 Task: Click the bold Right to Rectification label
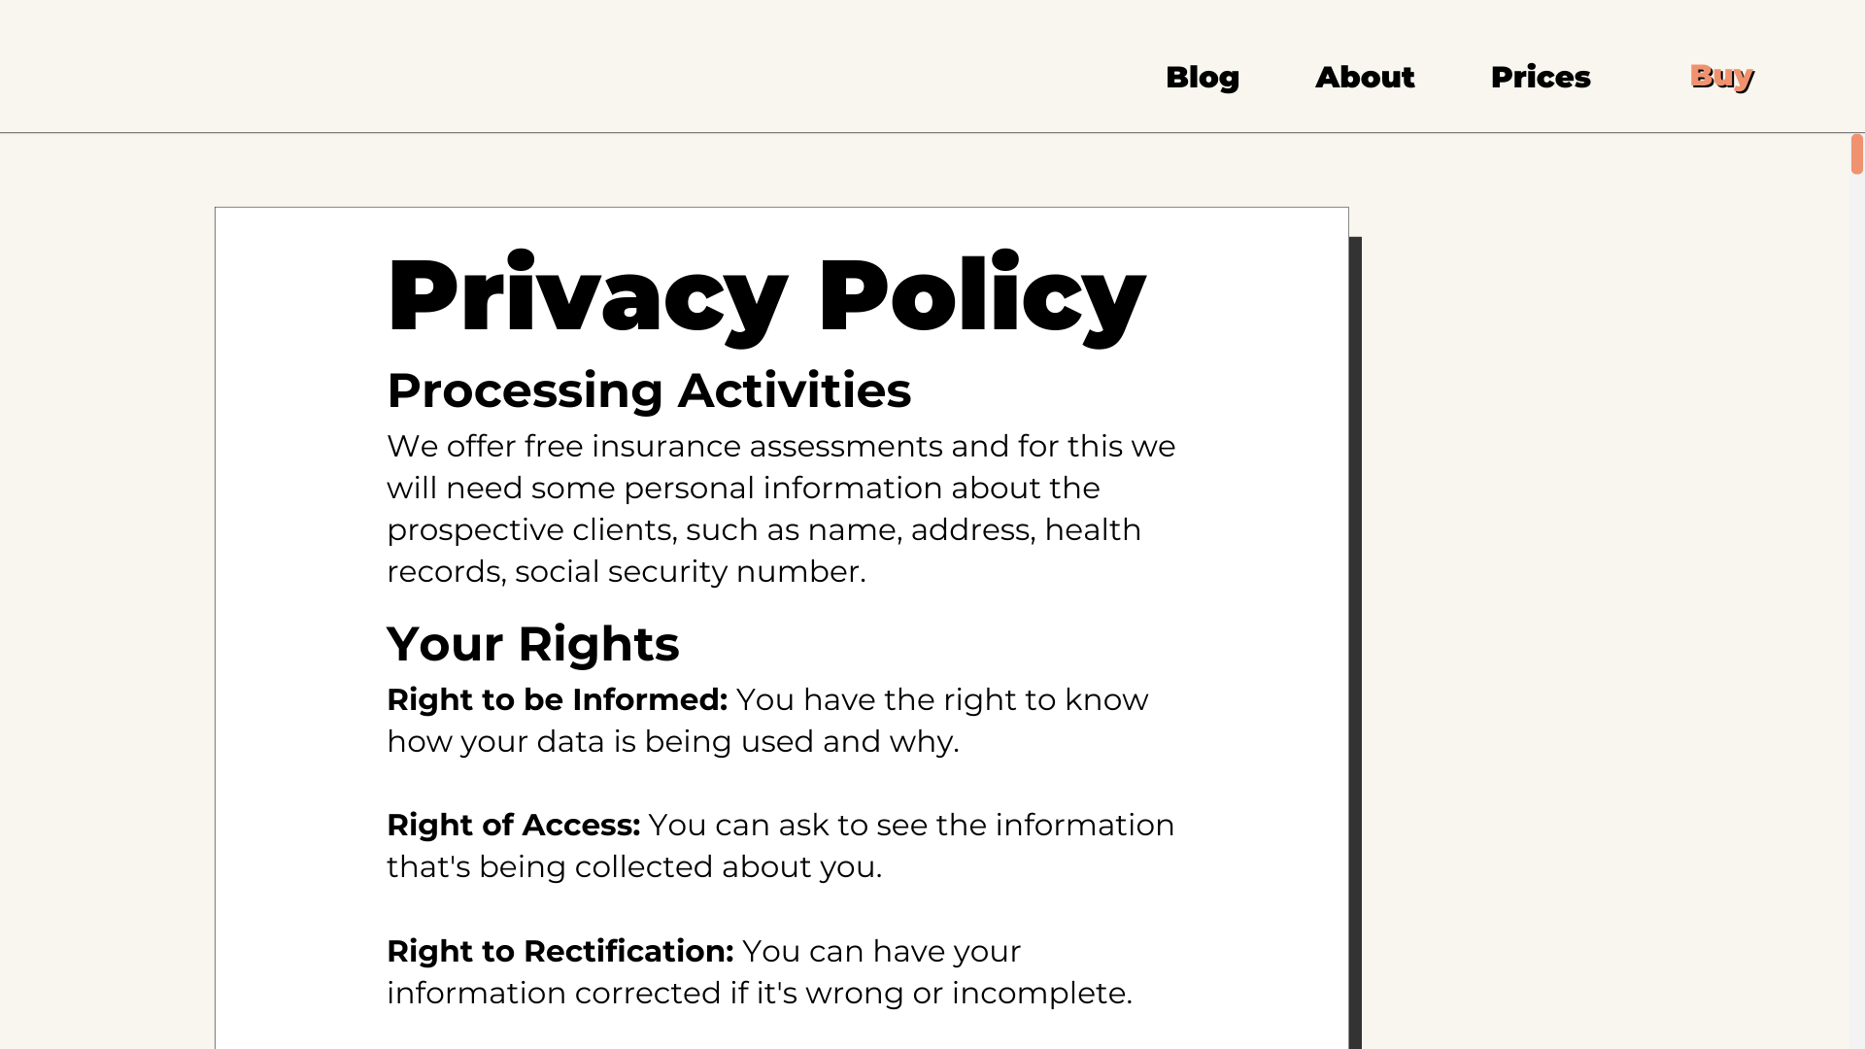[560, 952]
